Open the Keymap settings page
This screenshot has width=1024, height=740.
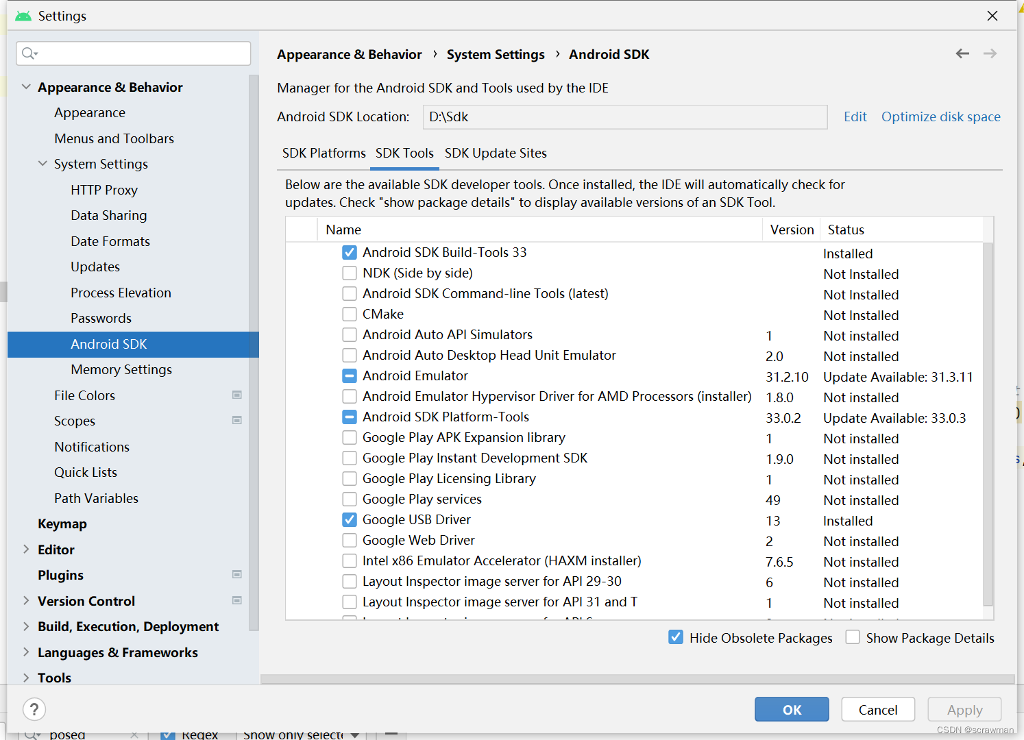point(62,523)
